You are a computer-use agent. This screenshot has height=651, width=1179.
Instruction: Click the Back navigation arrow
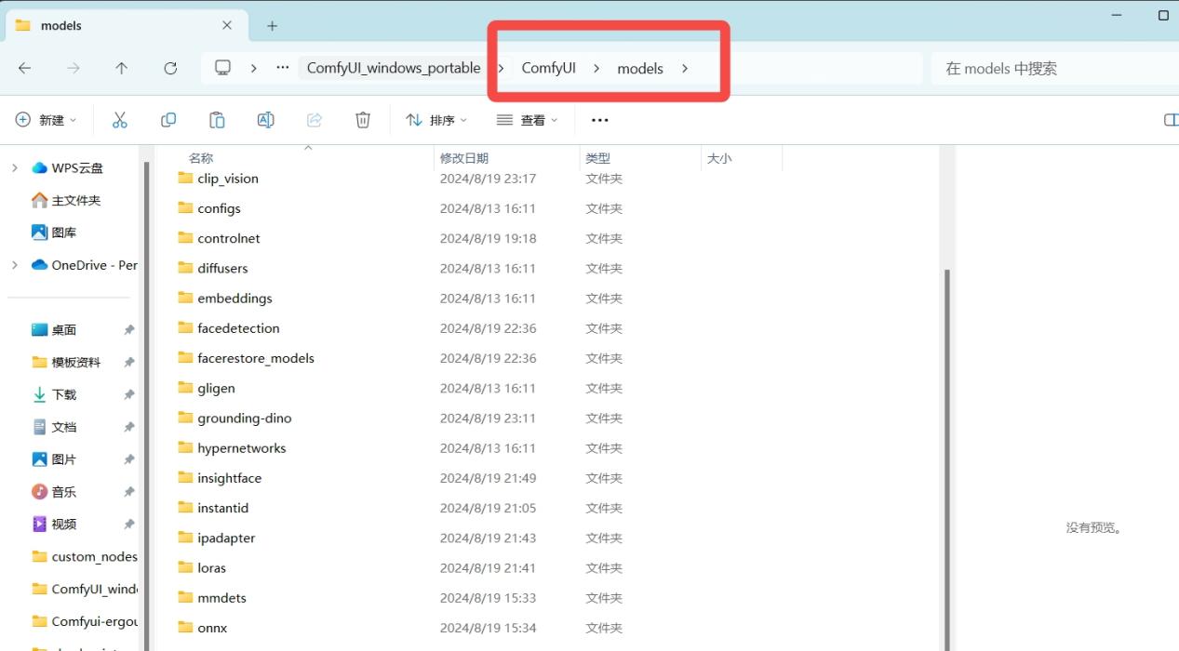pos(25,68)
